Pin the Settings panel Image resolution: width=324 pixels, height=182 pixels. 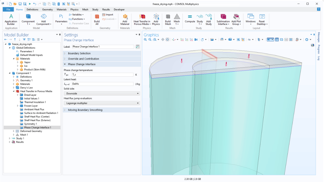[x=140, y=35]
